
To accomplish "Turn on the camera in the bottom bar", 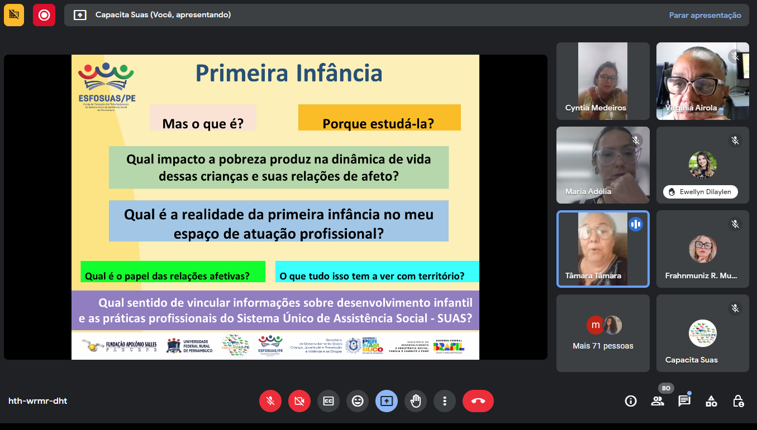I will tap(299, 400).
